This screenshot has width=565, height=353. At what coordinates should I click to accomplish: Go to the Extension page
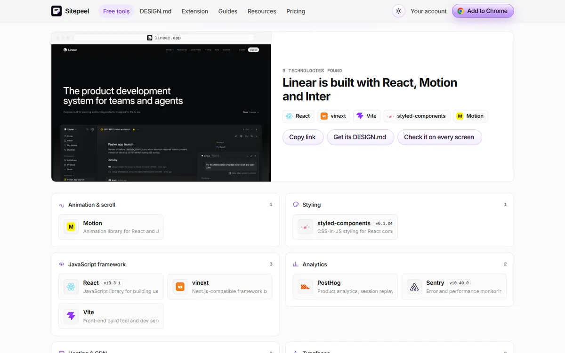click(195, 11)
